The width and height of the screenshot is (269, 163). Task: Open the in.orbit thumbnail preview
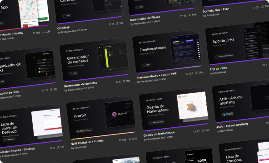[101, 117]
